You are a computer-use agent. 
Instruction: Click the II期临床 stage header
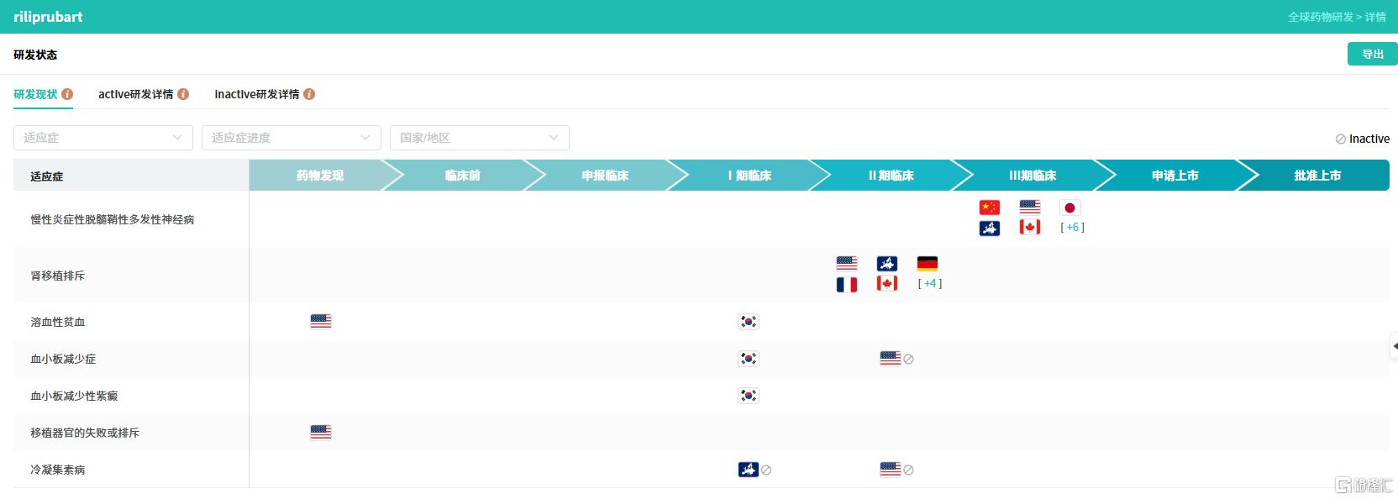[x=891, y=176]
